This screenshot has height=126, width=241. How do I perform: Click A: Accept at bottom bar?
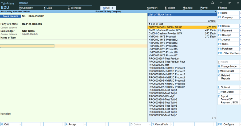[x=76, y=124]
